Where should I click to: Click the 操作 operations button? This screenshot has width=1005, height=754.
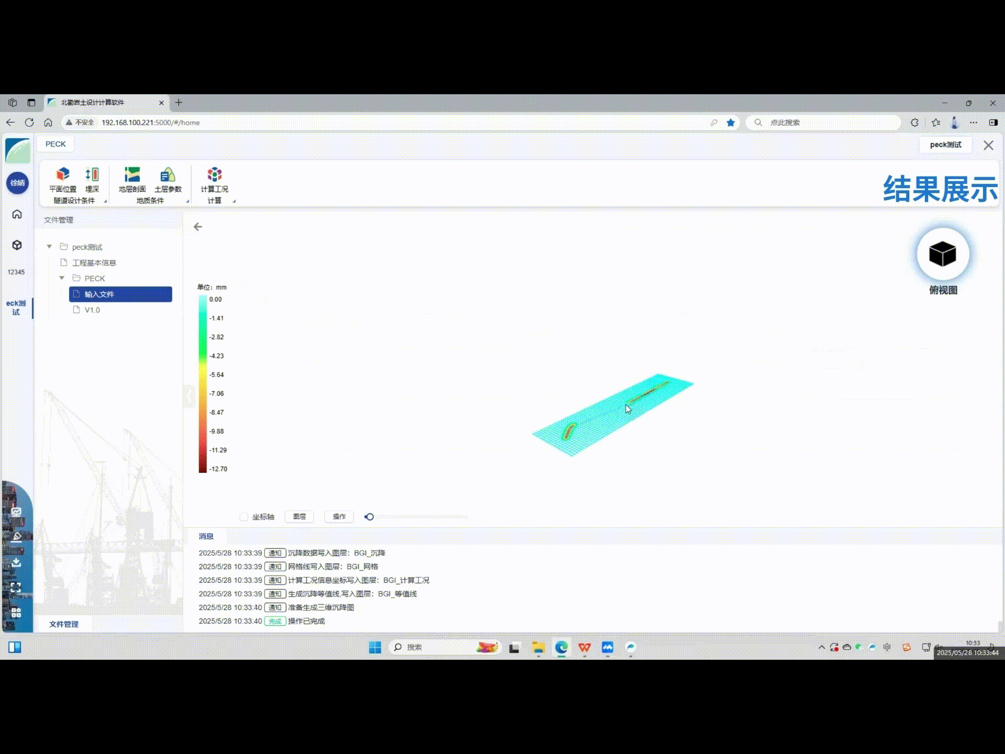click(339, 517)
